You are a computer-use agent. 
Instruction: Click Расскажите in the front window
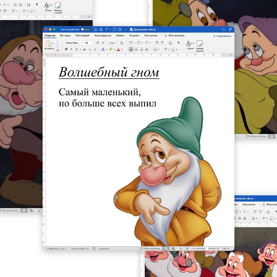(175, 36)
